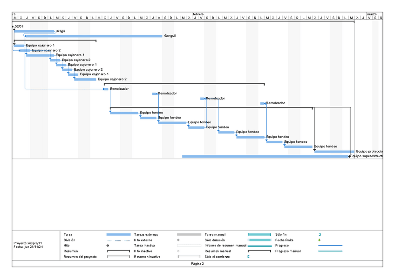Screen dimensions: 395x279
Task: Click the marzo month header
Action: (x=372, y=14)
